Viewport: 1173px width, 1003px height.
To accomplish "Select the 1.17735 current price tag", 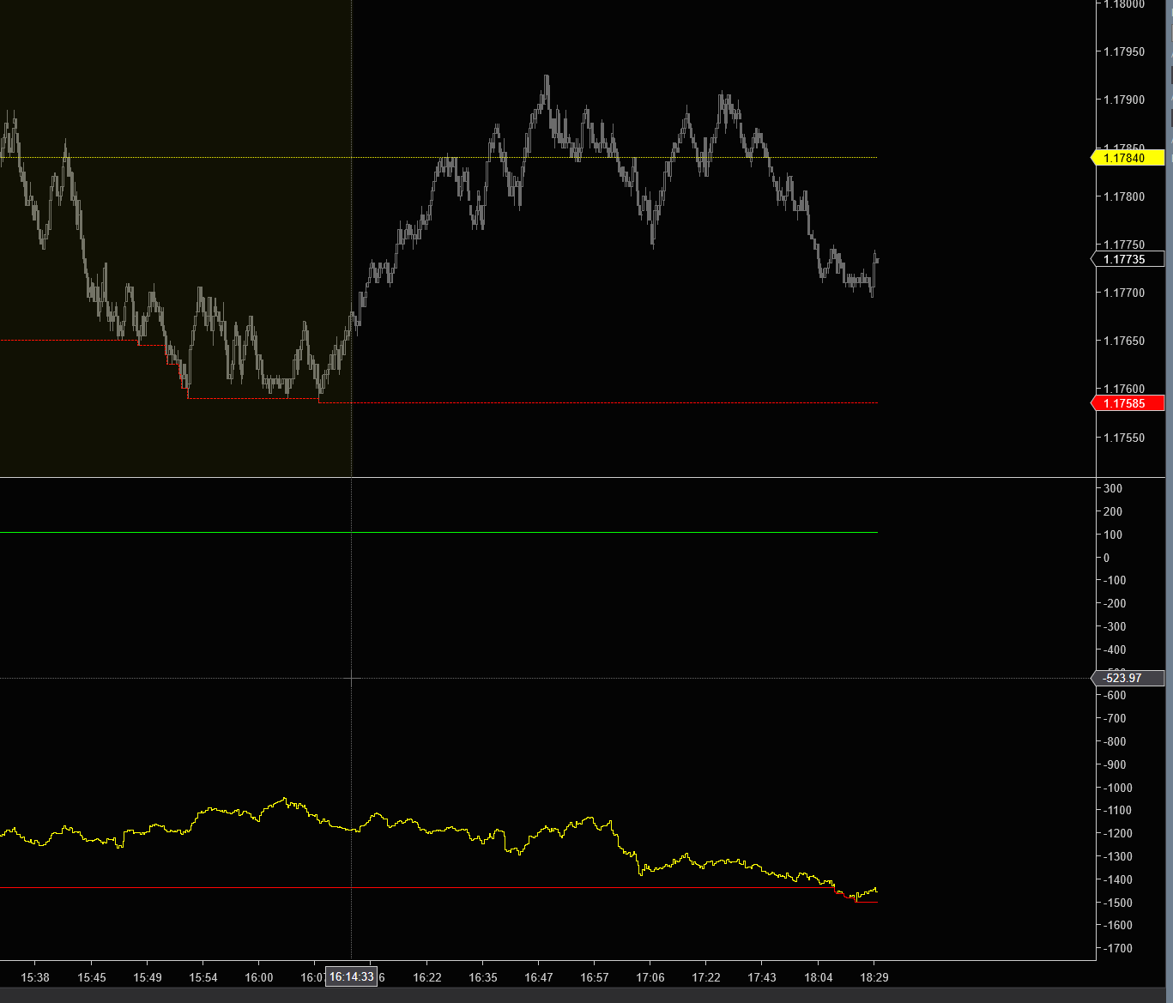I will [x=1128, y=259].
